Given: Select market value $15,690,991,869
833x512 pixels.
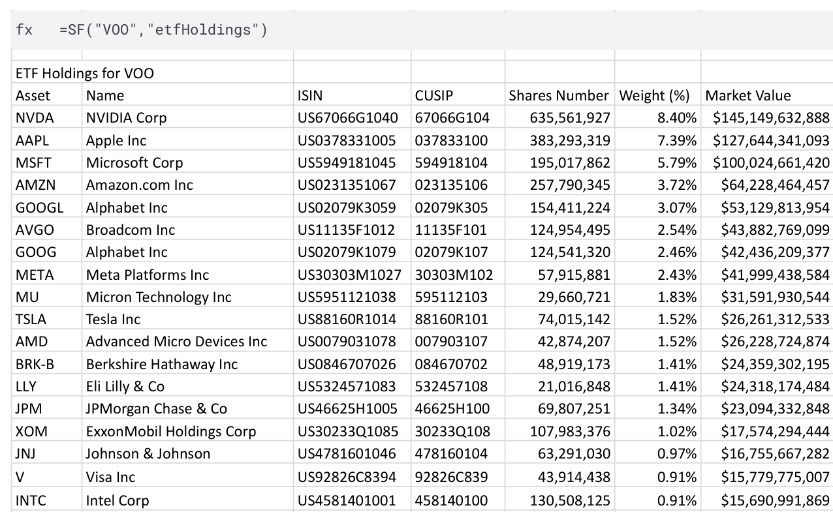Looking at the screenshot, I should click(767, 500).
